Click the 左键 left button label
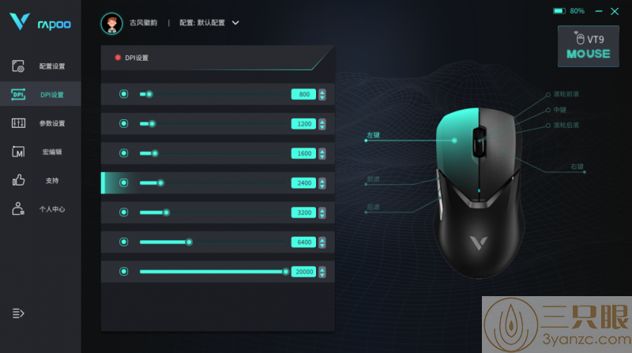This screenshot has height=353, width=632. [373, 135]
